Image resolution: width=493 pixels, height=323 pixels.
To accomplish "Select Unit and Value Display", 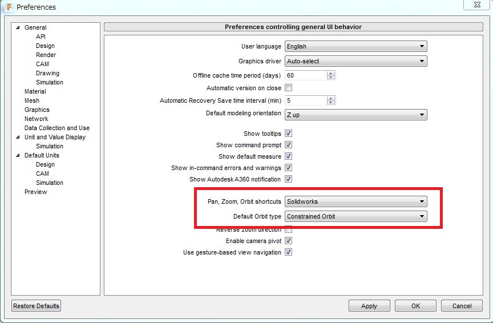I will pyautogui.click(x=55, y=137).
